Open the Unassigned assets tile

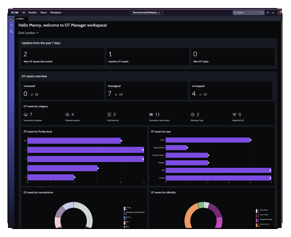coord(147,91)
